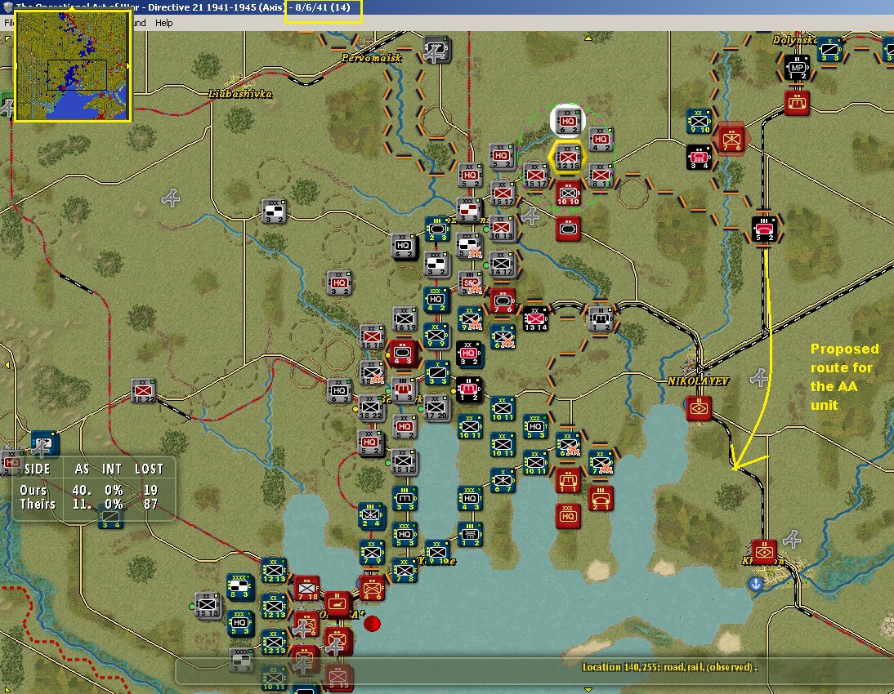
Task: Select the red 2-1 regiment
Action: coord(601,499)
